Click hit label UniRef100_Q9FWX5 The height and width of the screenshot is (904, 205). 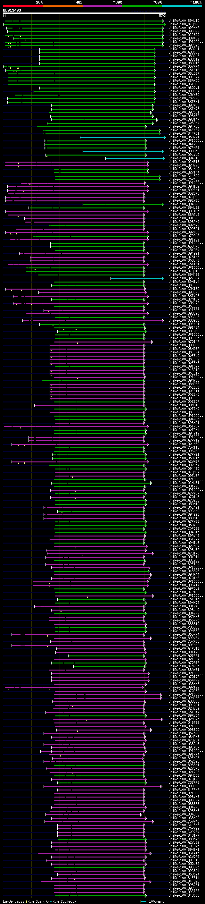point(184,211)
